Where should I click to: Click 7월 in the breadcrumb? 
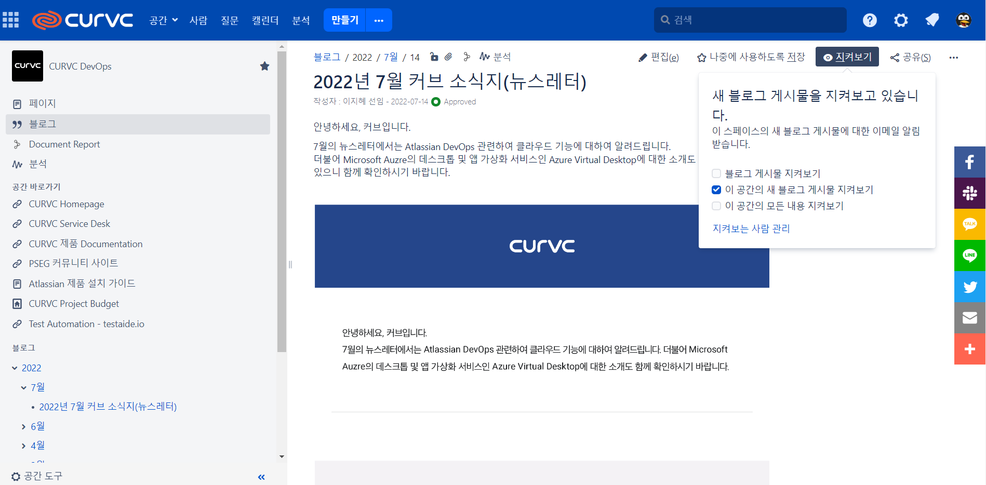[x=391, y=57]
